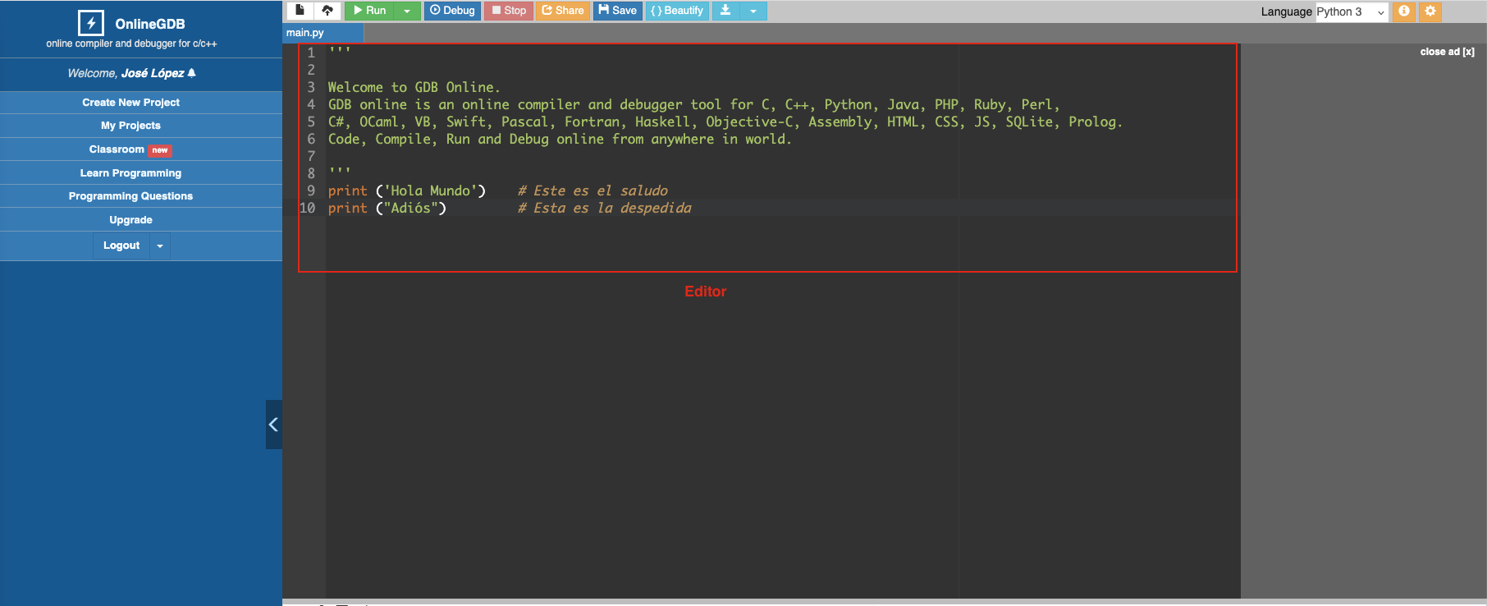Screen dimensions: 1487x606
Task: Click the upload file cloud icon
Action: coord(327,11)
